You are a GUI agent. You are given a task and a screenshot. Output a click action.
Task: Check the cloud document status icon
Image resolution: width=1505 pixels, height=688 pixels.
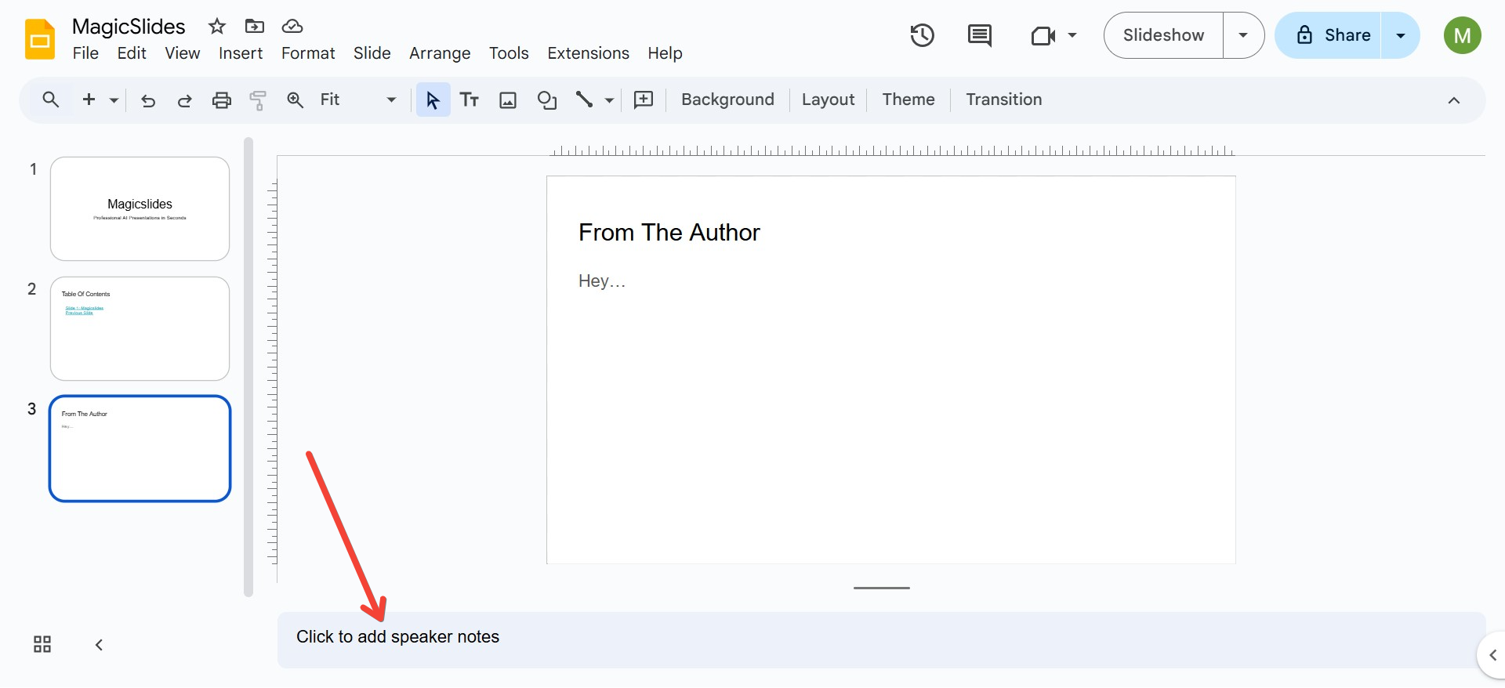[292, 27]
